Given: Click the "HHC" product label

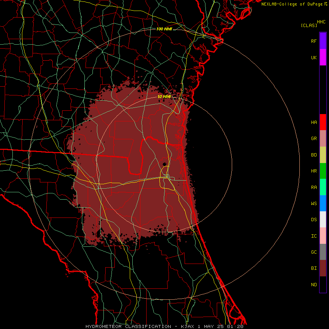Looking at the screenshot, I should (x=321, y=22).
